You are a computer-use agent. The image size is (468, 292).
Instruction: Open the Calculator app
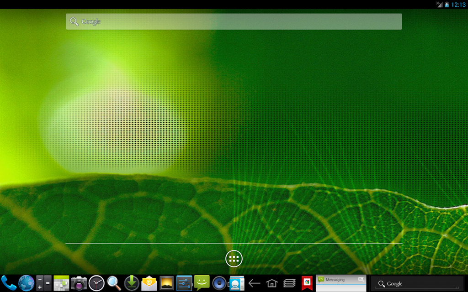(x=43, y=283)
